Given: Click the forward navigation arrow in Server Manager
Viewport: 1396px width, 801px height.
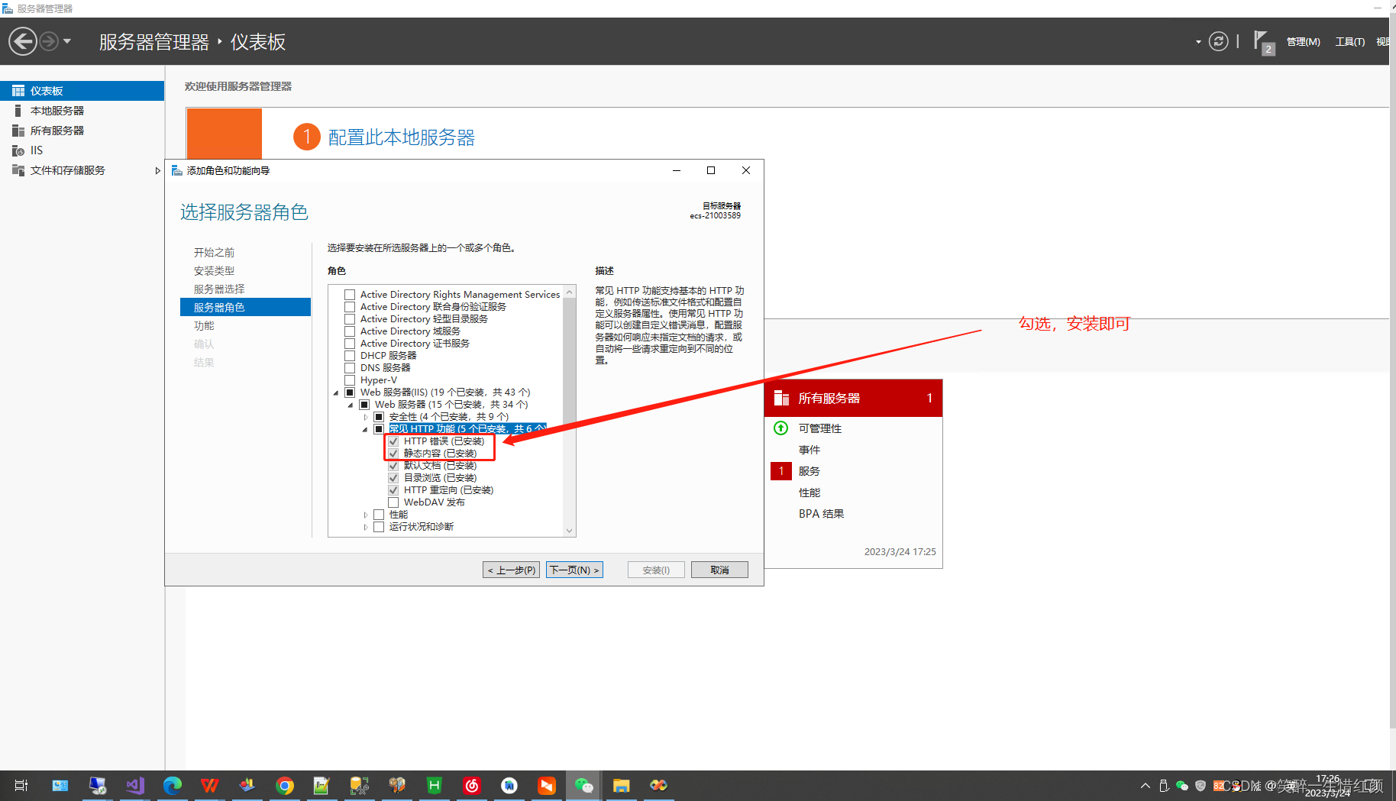Looking at the screenshot, I should click(49, 41).
